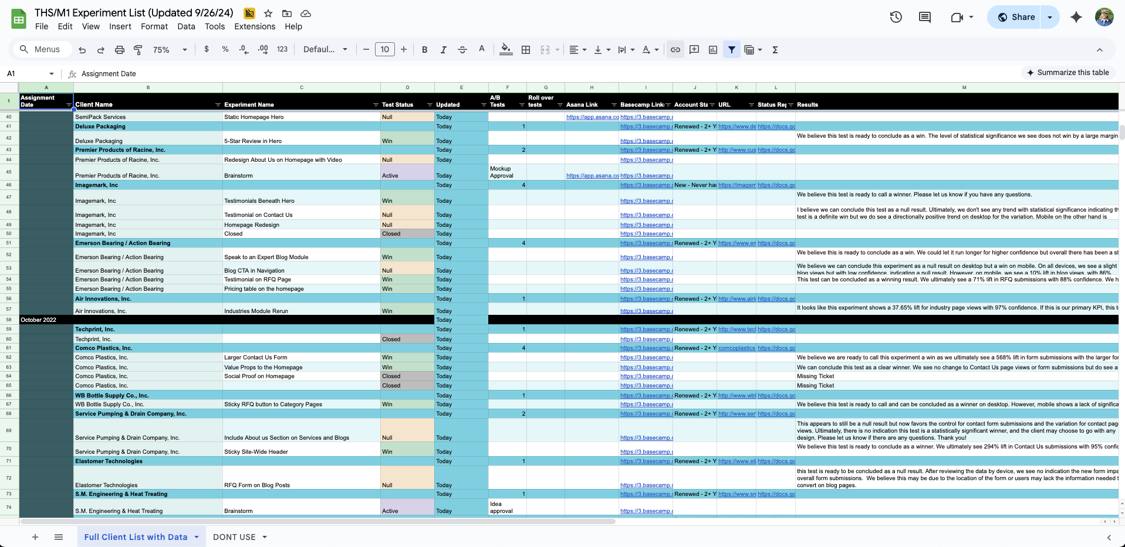
Task: Click the Google account avatar
Action: [1104, 17]
